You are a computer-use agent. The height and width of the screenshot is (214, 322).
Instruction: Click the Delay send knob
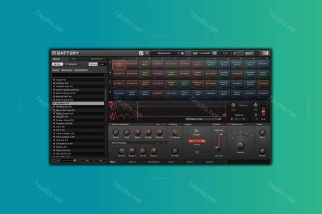[x=262, y=133]
